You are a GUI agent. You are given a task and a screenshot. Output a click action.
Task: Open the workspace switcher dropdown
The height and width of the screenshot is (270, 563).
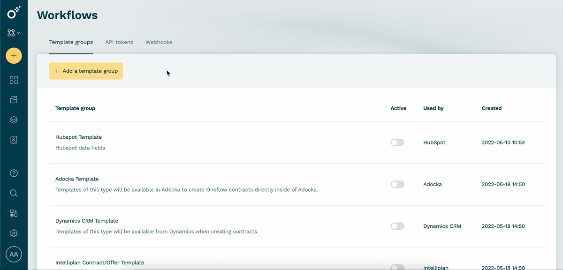(x=14, y=33)
